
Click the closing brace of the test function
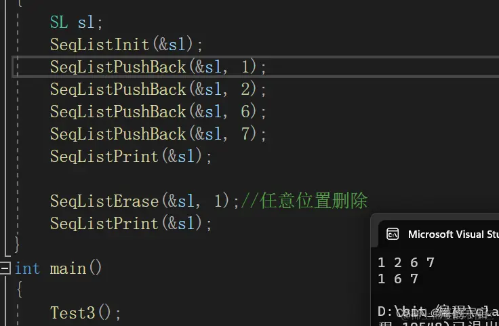click(17, 245)
